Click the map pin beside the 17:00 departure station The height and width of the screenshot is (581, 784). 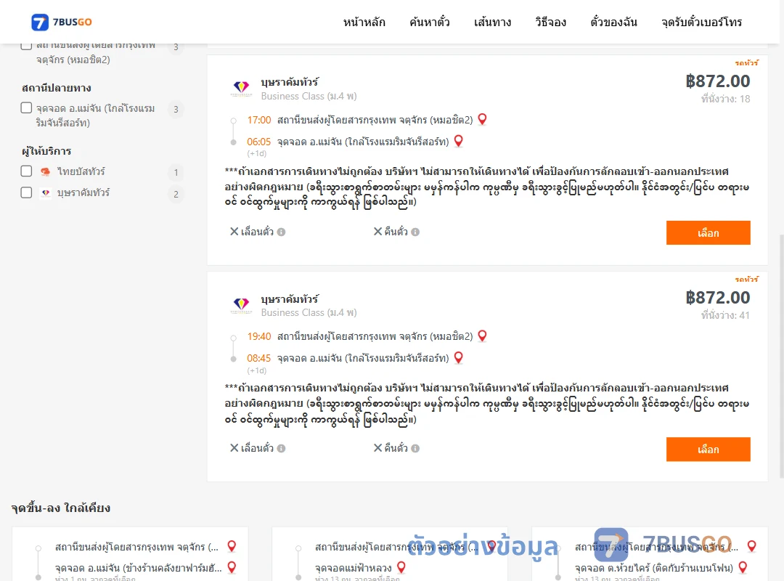483,119
